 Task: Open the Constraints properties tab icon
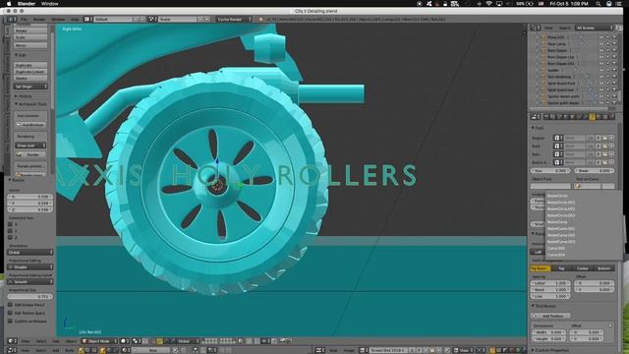[x=579, y=117]
